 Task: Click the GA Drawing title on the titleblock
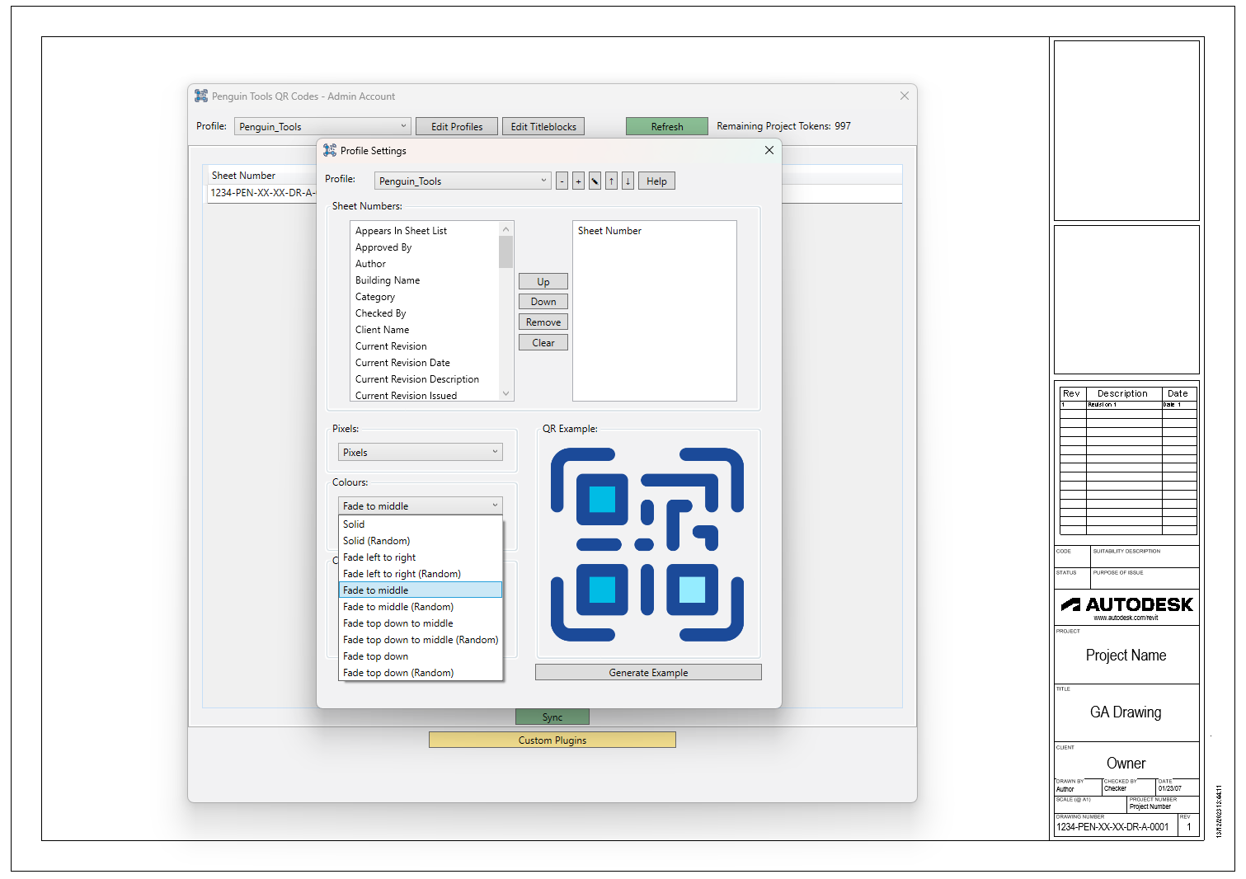tap(1126, 712)
